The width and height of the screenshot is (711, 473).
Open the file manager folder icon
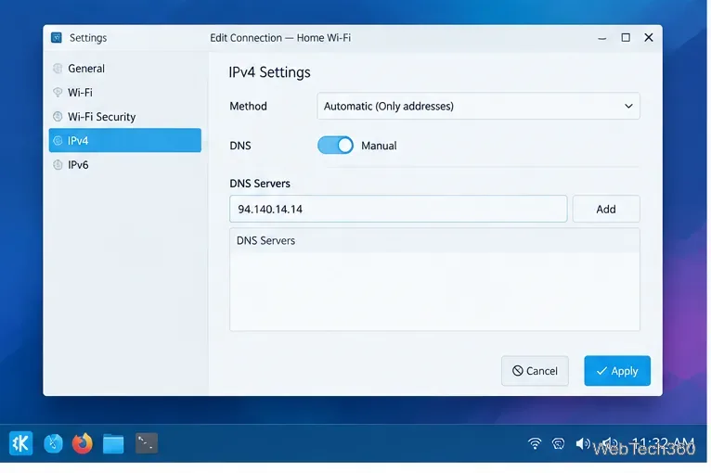tap(113, 443)
